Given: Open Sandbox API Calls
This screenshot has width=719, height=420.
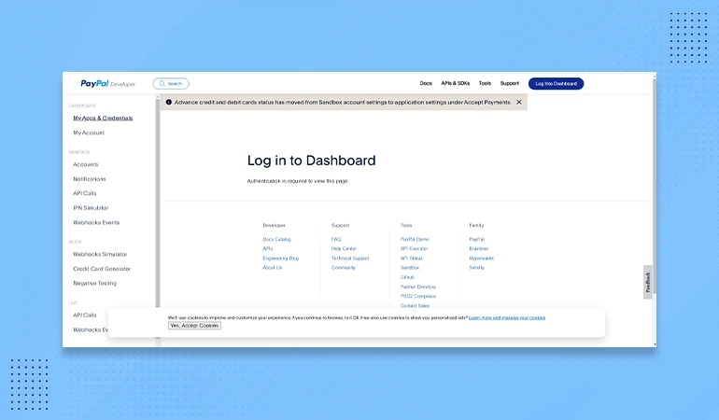Looking at the screenshot, I should (x=85, y=193).
